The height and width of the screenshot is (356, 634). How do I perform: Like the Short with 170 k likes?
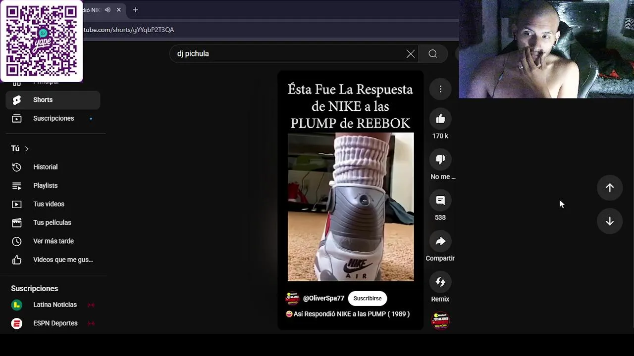[x=440, y=119]
